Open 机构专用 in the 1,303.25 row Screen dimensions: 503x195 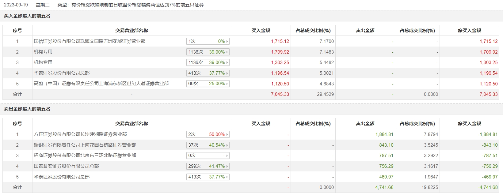click(43, 62)
